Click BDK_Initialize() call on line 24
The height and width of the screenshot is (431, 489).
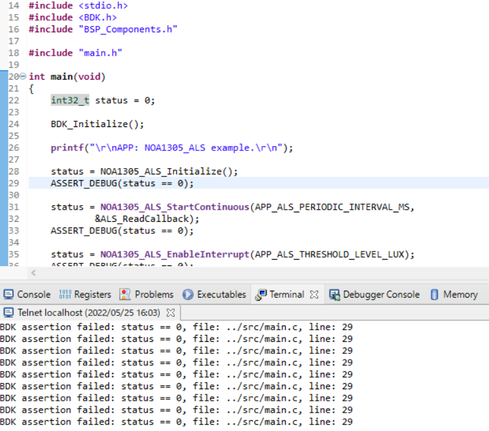coord(97,124)
